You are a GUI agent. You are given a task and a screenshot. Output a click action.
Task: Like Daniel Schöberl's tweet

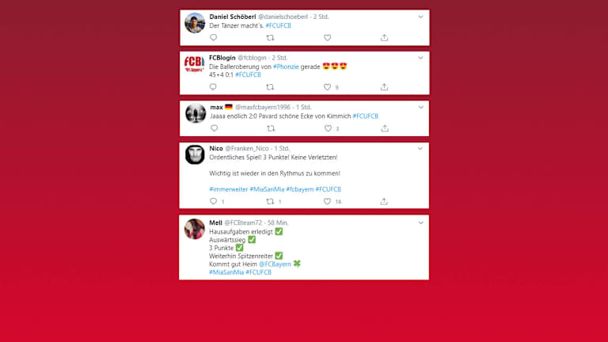pos(327,38)
